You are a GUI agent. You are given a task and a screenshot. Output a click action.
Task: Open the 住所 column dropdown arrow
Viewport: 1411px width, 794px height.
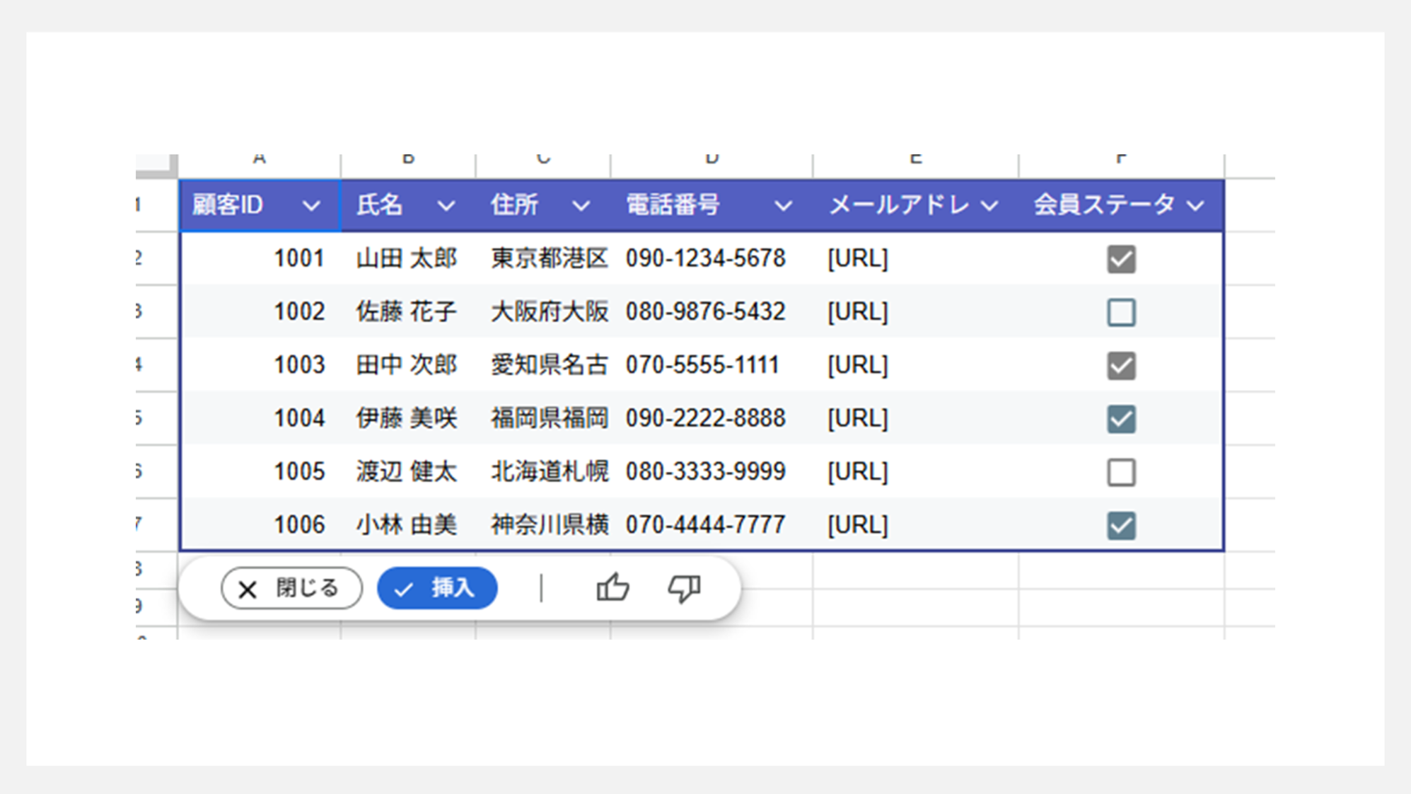(581, 206)
